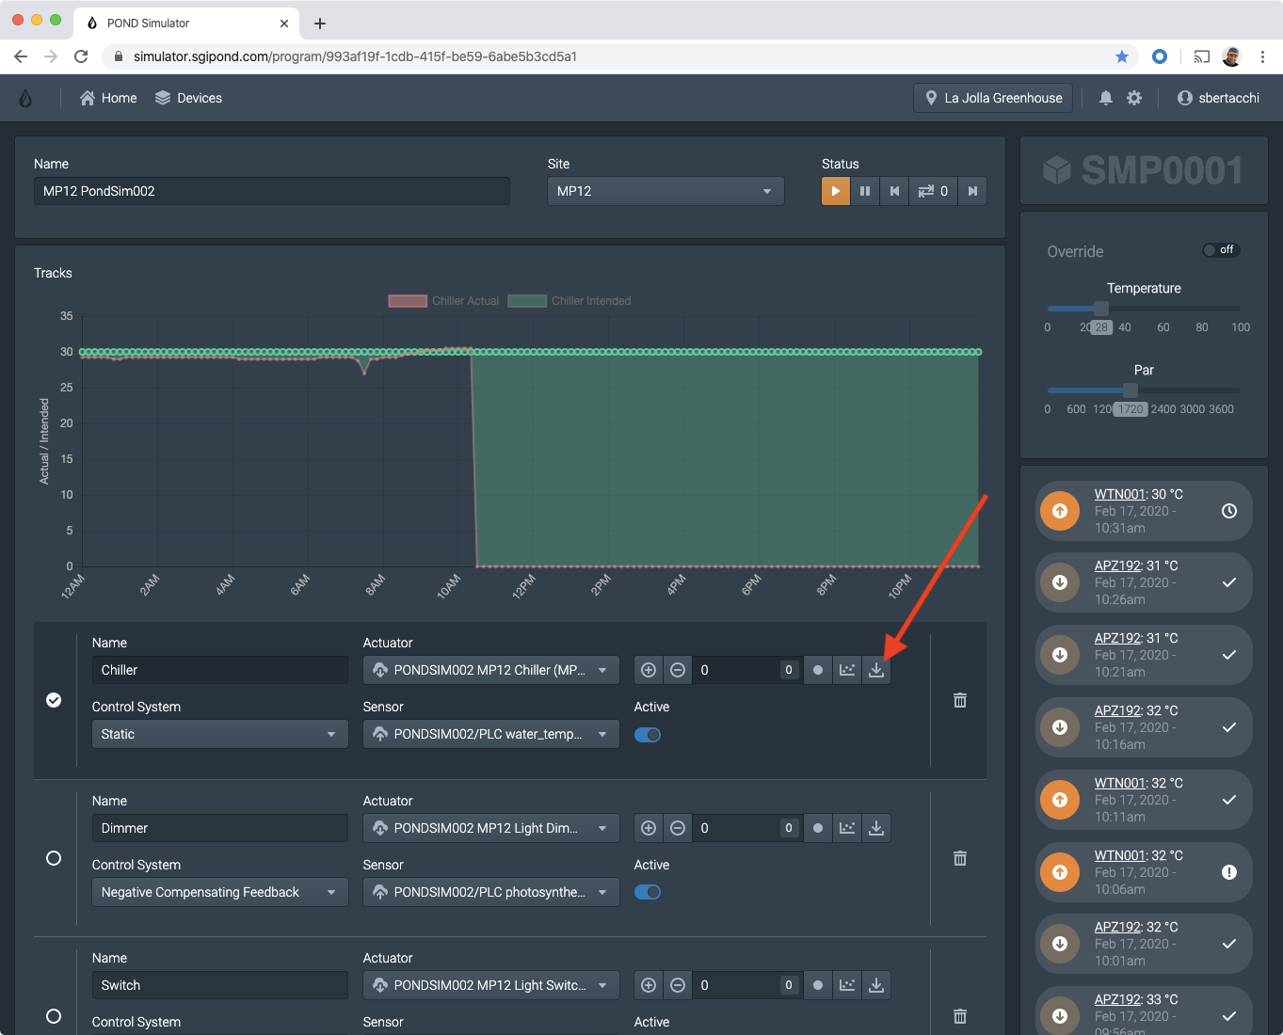Image resolution: width=1283 pixels, height=1035 pixels.
Task: Skip to end using the Status skip-forward icon
Action: (x=972, y=191)
